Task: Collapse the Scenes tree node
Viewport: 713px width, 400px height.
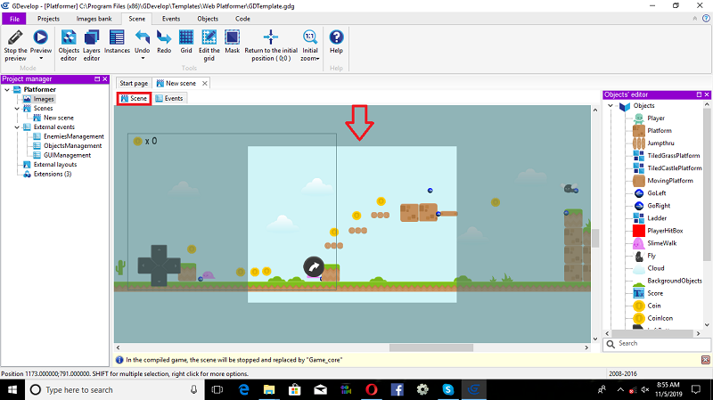Action: click(17, 109)
